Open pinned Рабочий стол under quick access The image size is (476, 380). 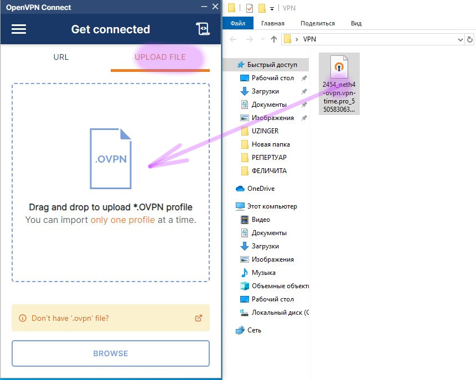273,78
